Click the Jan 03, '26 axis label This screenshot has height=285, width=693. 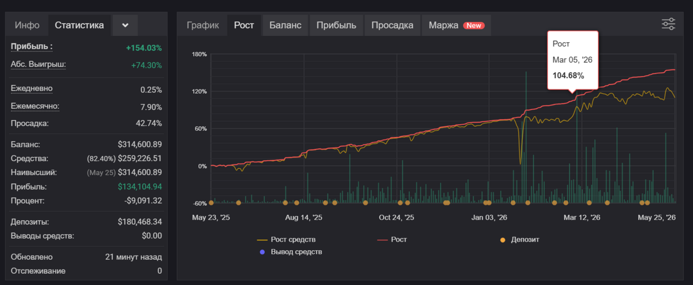click(x=489, y=217)
